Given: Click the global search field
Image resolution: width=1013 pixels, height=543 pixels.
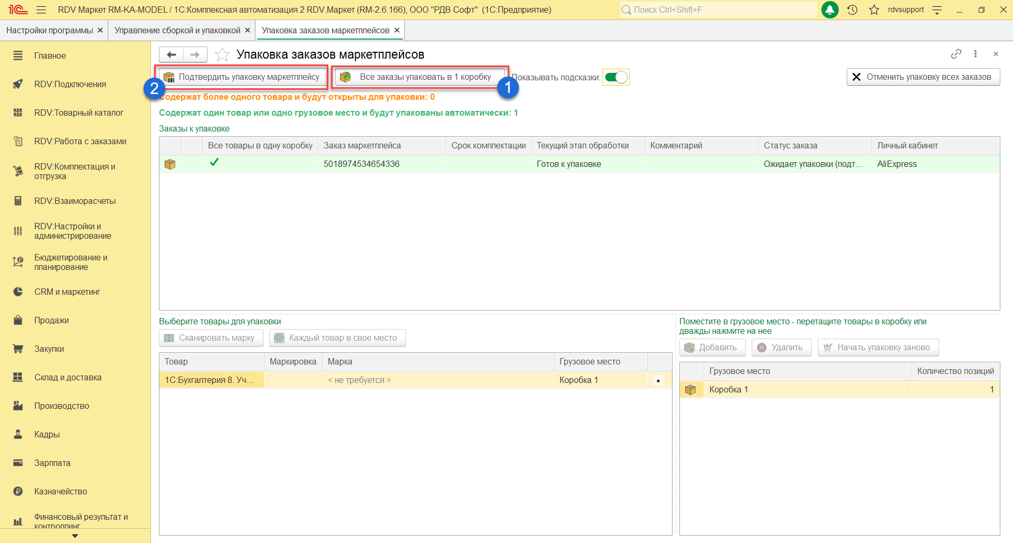Looking at the screenshot, I should click(718, 10).
